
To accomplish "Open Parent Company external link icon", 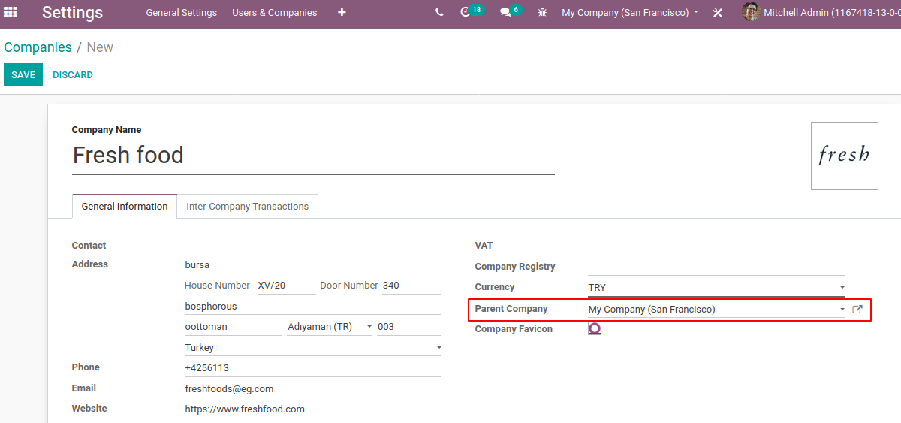I will (x=857, y=309).
